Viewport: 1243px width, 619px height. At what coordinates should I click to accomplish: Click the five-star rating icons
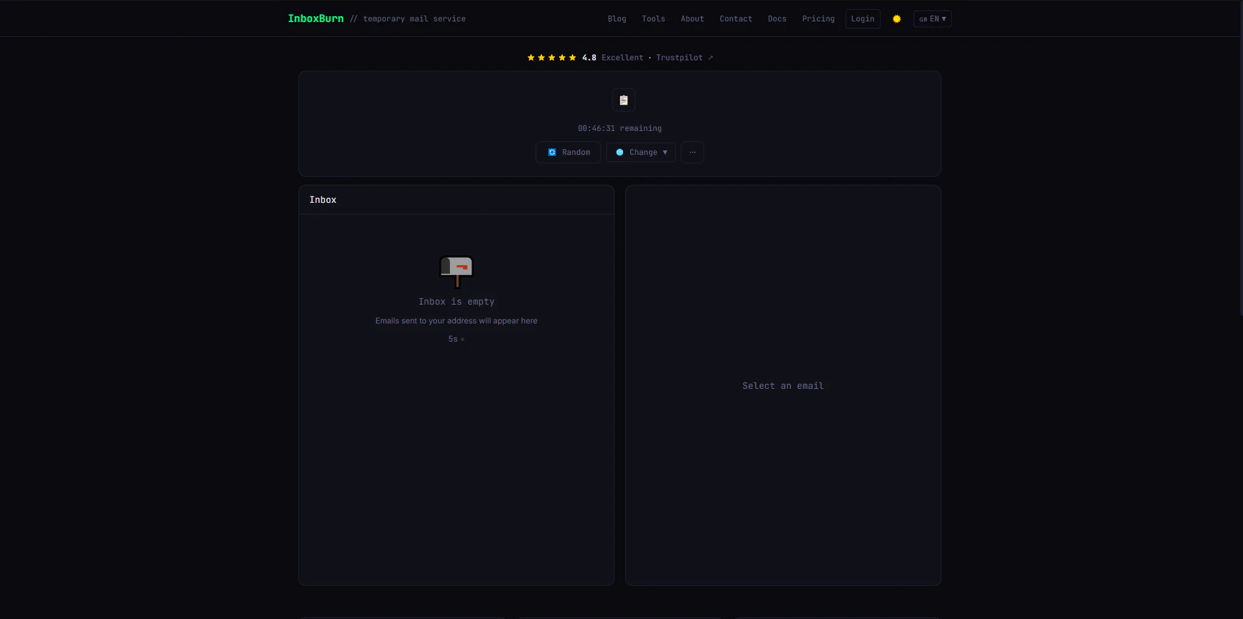point(552,58)
